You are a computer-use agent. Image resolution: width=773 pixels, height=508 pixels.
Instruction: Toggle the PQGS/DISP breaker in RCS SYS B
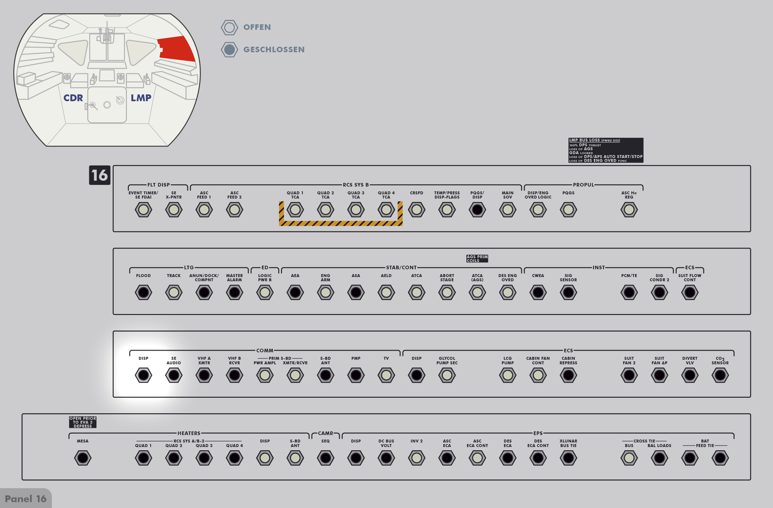[477, 210]
